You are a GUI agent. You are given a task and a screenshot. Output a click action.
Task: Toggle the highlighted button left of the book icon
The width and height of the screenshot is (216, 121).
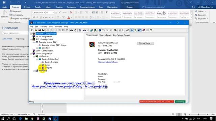click(139, 30)
